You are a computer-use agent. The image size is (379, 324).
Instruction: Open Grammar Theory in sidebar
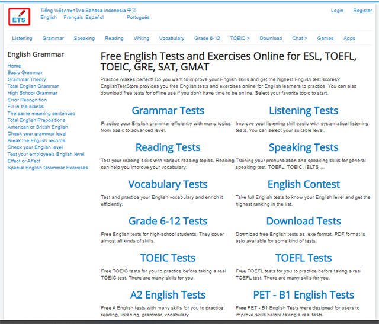pos(27,79)
